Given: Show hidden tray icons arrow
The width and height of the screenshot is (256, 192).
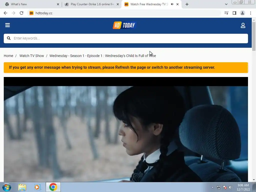Looking at the screenshot, I should pos(212,187).
